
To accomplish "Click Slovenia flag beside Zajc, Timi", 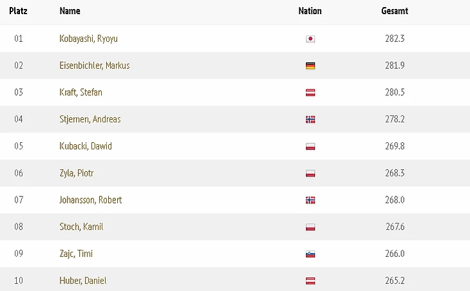I will click(310, 254).
